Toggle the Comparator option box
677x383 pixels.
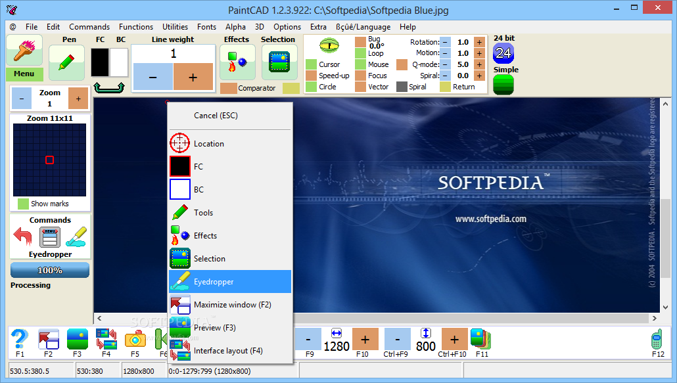pyautogui.click(x=228, y=88)
